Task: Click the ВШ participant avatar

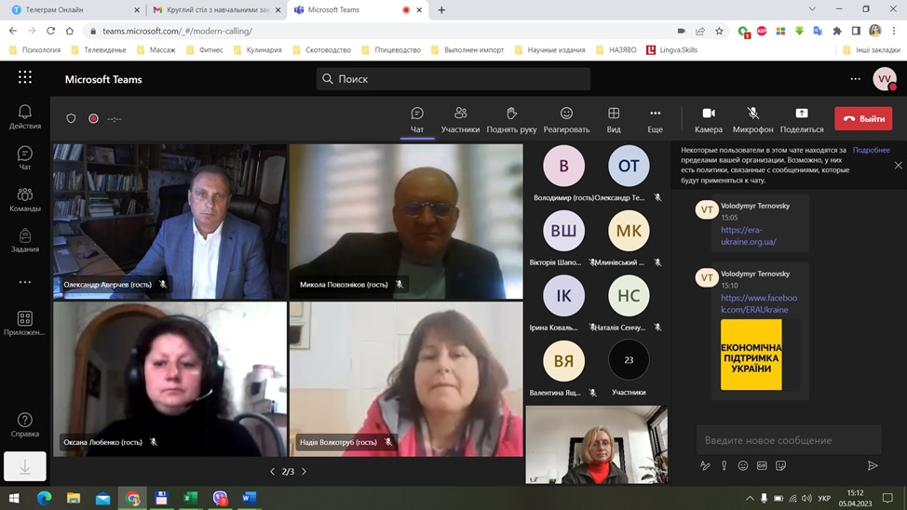Action: (563, 231)
